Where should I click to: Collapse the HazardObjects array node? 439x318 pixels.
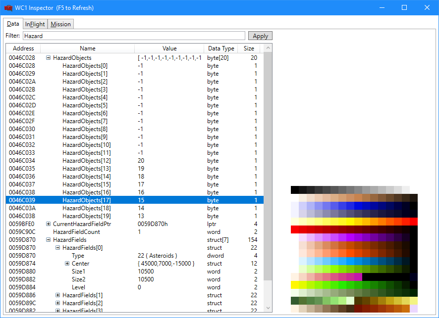49,58
